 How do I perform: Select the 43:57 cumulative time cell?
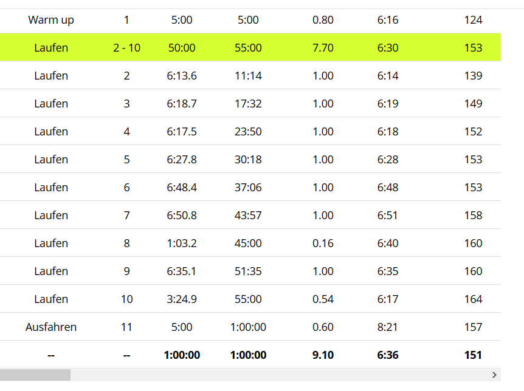pos(248,216)
